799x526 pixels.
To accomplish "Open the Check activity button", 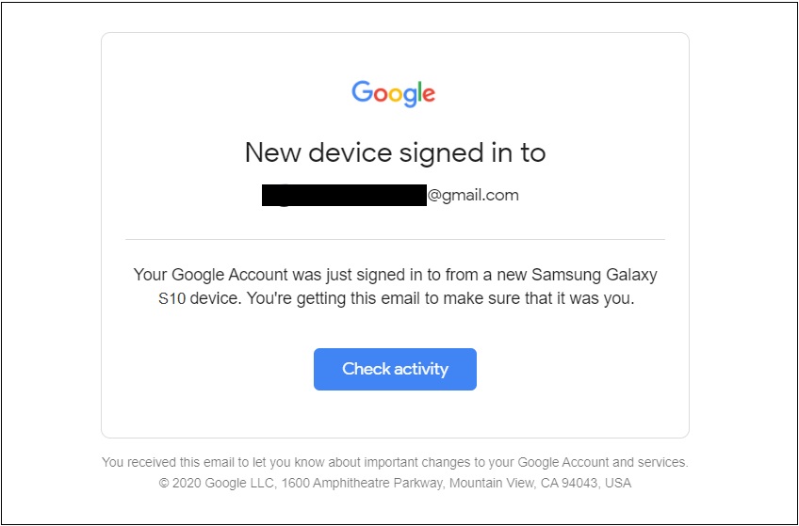I will click(395, 369).
